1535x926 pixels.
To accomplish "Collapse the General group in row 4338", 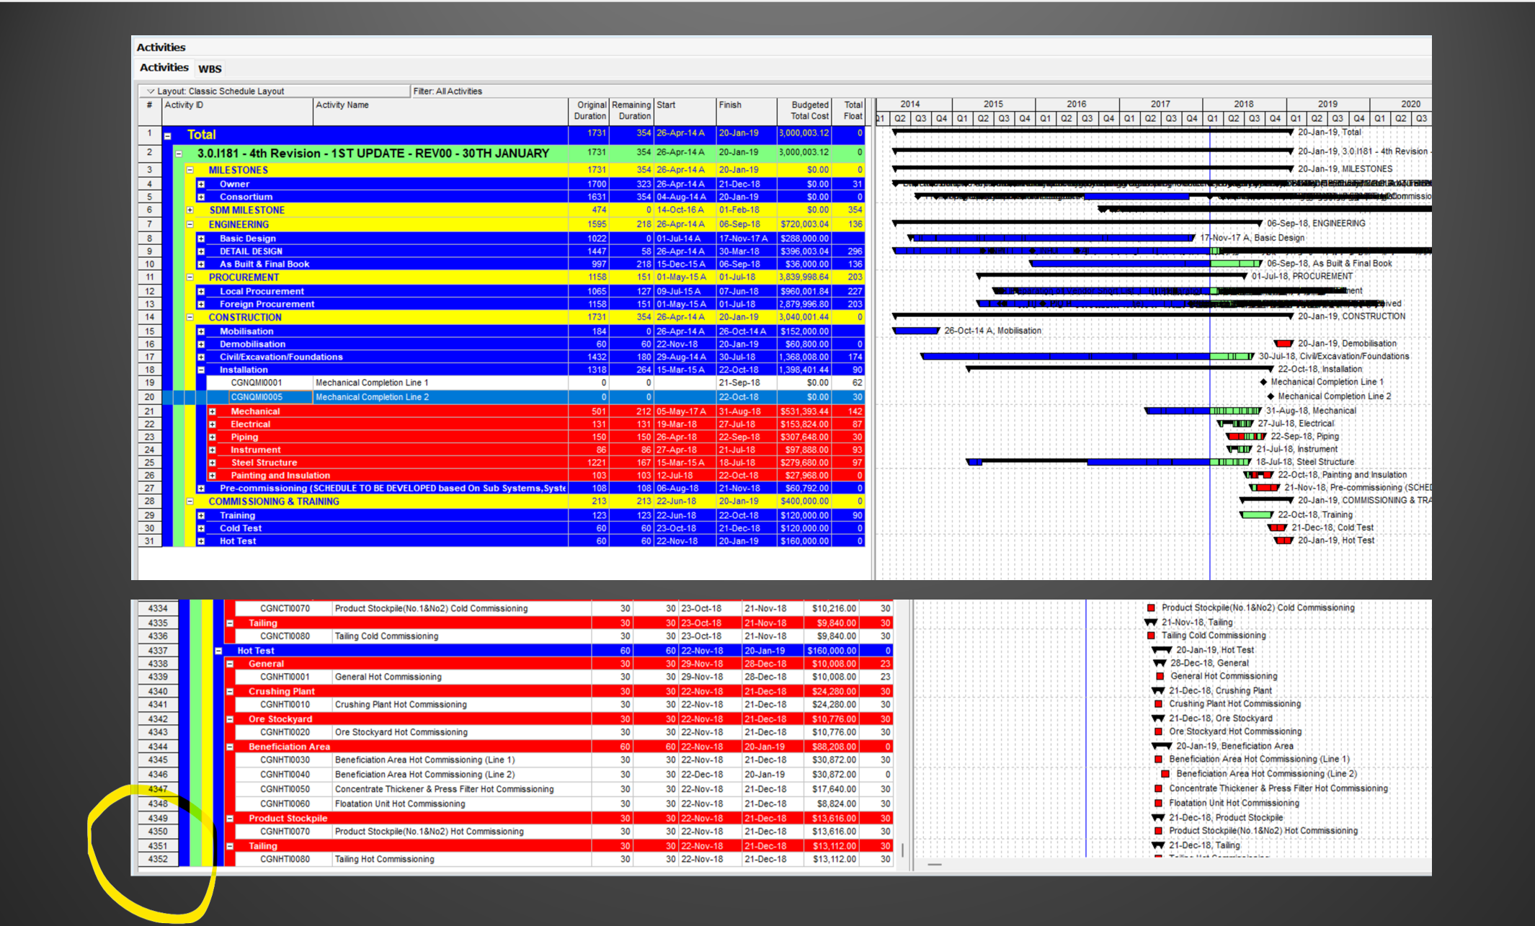I will coord(230,664).
